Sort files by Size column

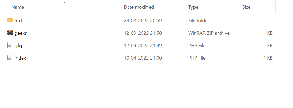(246, 7)
